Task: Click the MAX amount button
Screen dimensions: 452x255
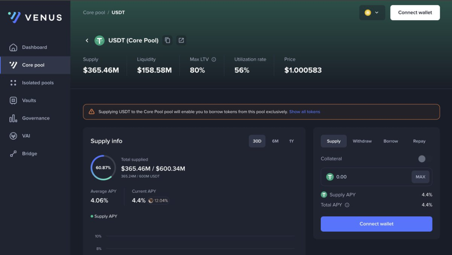Action: point(420,177)
